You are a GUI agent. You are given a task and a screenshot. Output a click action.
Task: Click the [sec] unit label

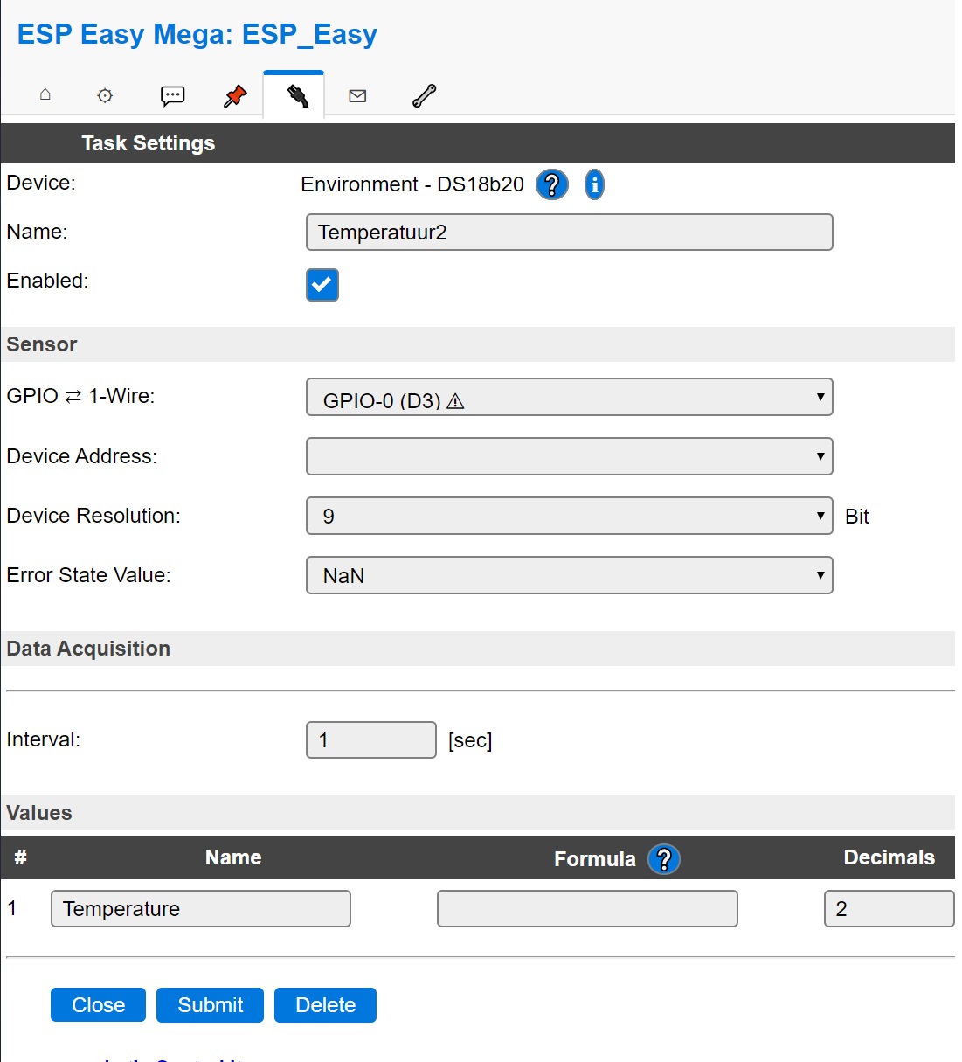point(470,740)
